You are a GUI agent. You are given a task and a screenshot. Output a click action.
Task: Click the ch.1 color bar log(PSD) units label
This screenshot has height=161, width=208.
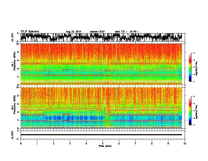click(196, 68)
